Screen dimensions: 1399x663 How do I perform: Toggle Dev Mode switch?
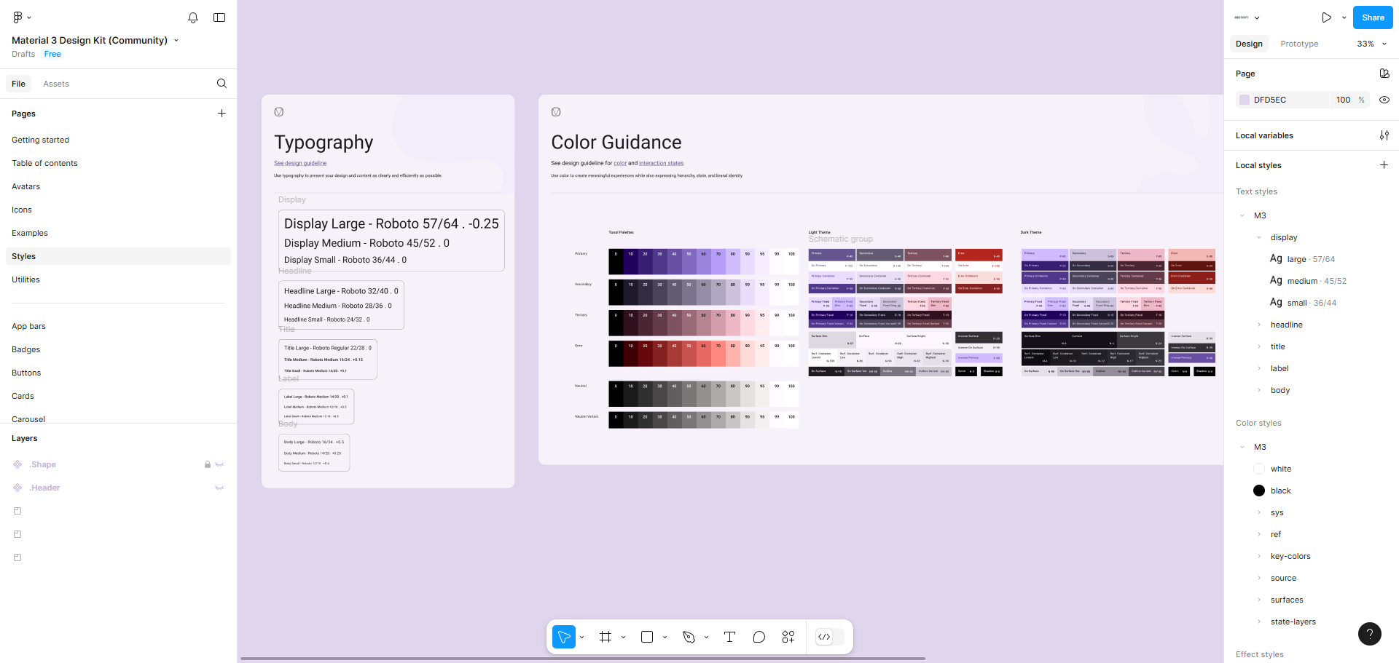coord(830,637)
